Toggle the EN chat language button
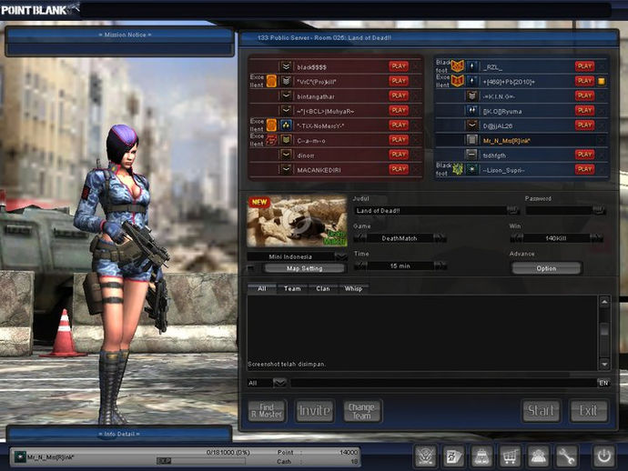Image resolution: width=628 pixels, height=471 pixels. [603, 383]
